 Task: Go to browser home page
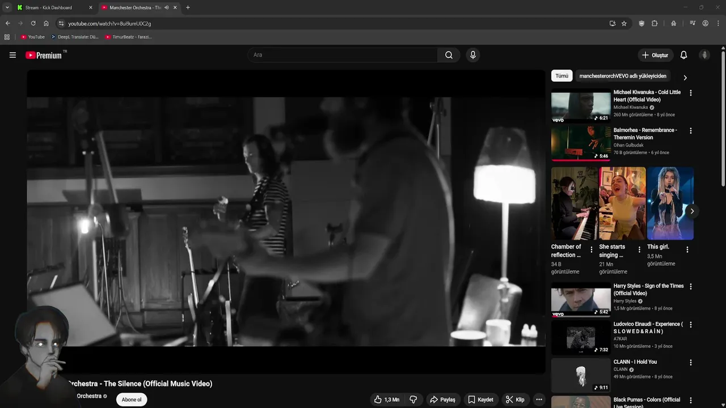coord(46,23)
